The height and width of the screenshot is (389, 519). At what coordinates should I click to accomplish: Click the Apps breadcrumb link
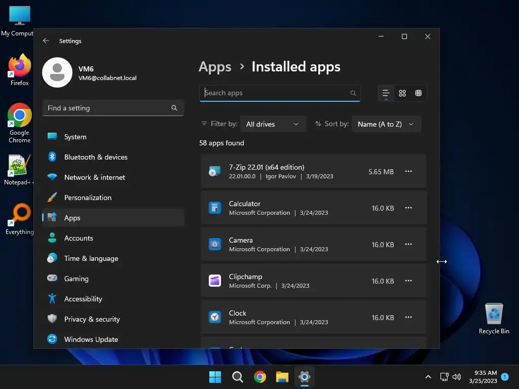215,67
